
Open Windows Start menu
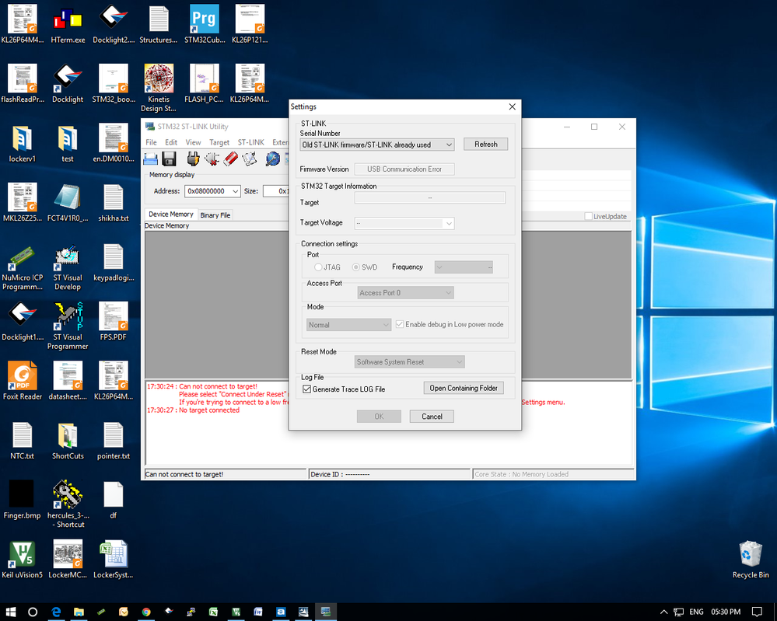10,612
